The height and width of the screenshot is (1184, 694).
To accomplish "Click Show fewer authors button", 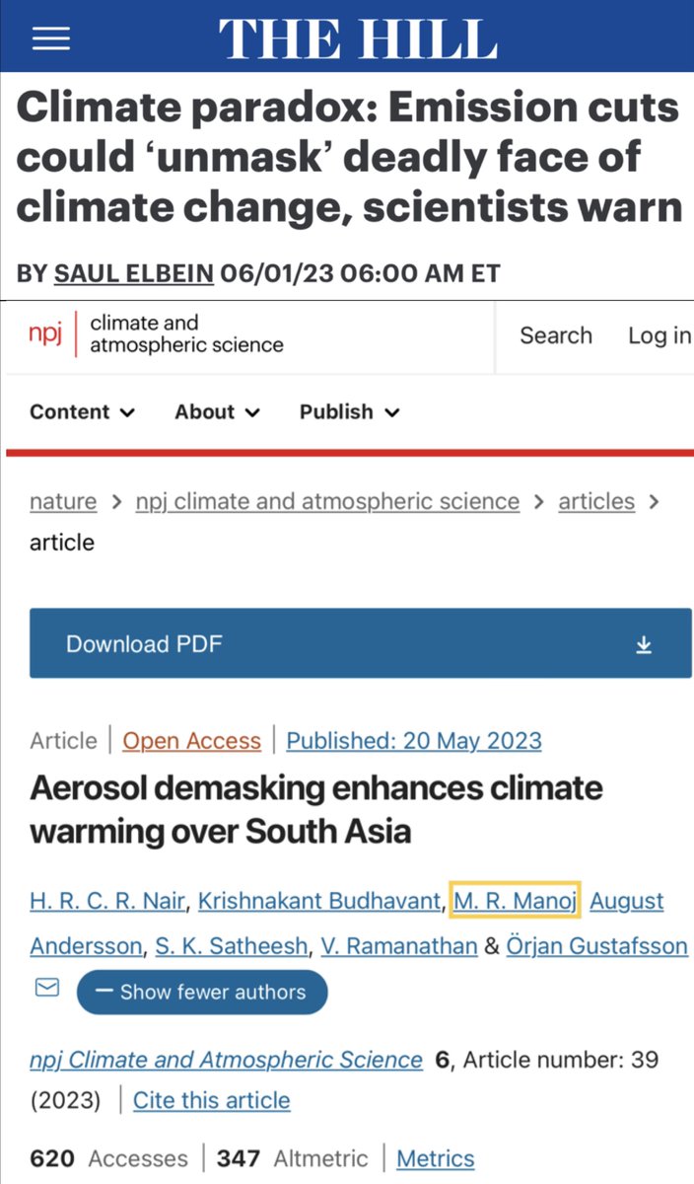I will [x=201, y=992].
